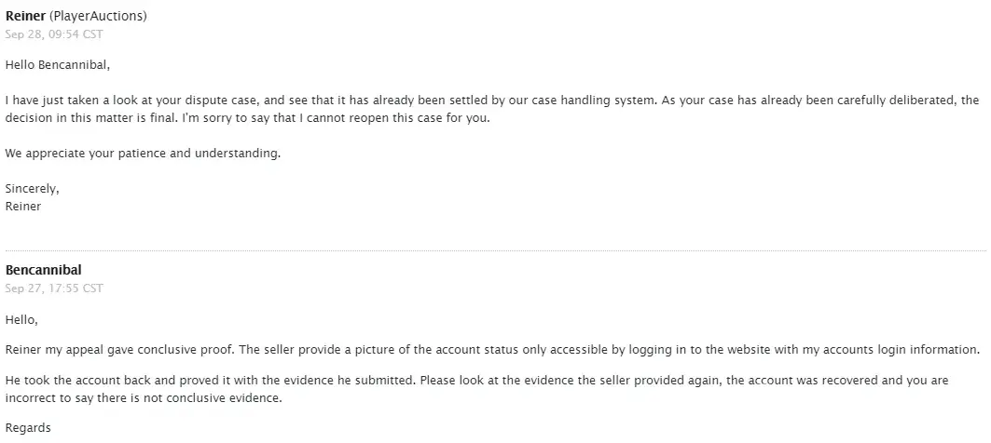This screenshot has height=443, width=991.
Task: Click the Reiner signature below Sincerely
Action: [x=23, y=207]
